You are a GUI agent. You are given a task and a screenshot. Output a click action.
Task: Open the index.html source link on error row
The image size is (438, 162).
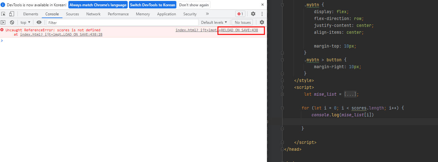point(217,30)
